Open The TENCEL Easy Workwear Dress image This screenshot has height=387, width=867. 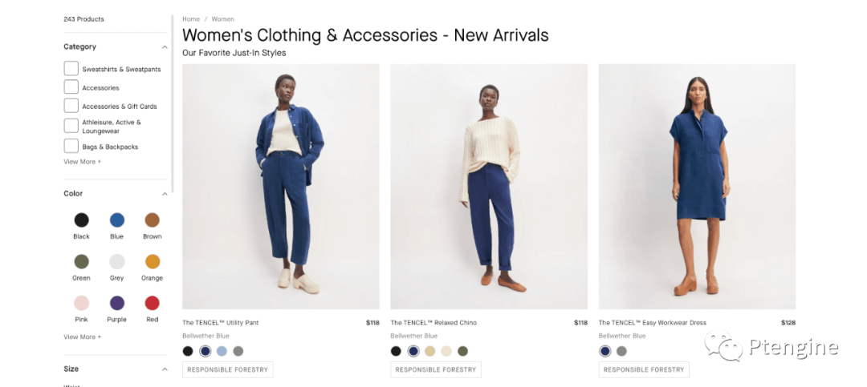point(697,187)
